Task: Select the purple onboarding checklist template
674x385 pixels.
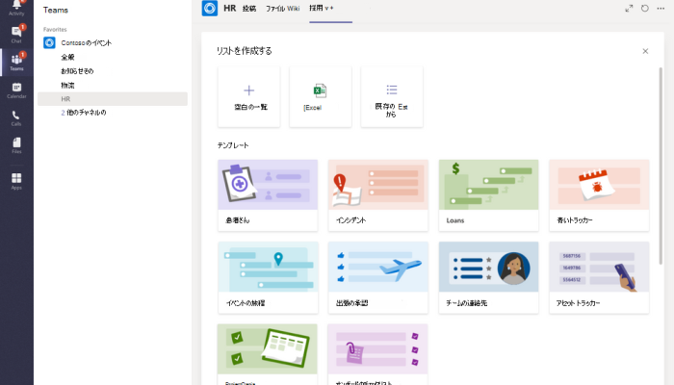Action: (377, 354)
